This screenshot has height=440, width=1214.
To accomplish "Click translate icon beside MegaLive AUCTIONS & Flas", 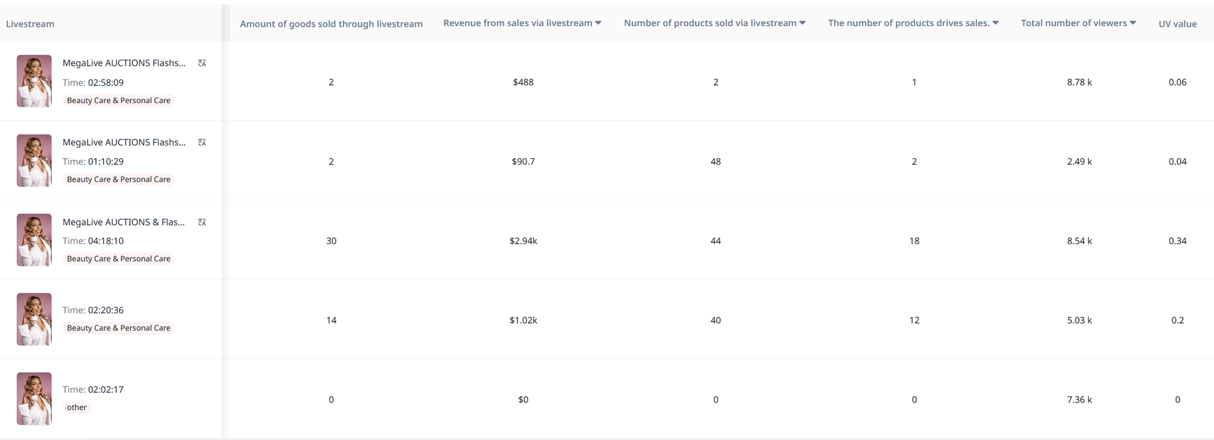I will click(202, 222).
